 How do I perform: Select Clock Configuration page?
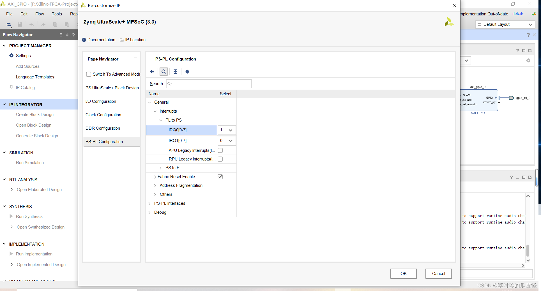(x=103, y=115)
